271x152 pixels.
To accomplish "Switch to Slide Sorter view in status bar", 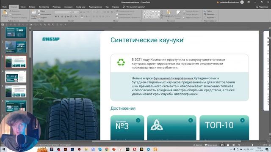I will point(228,145).
